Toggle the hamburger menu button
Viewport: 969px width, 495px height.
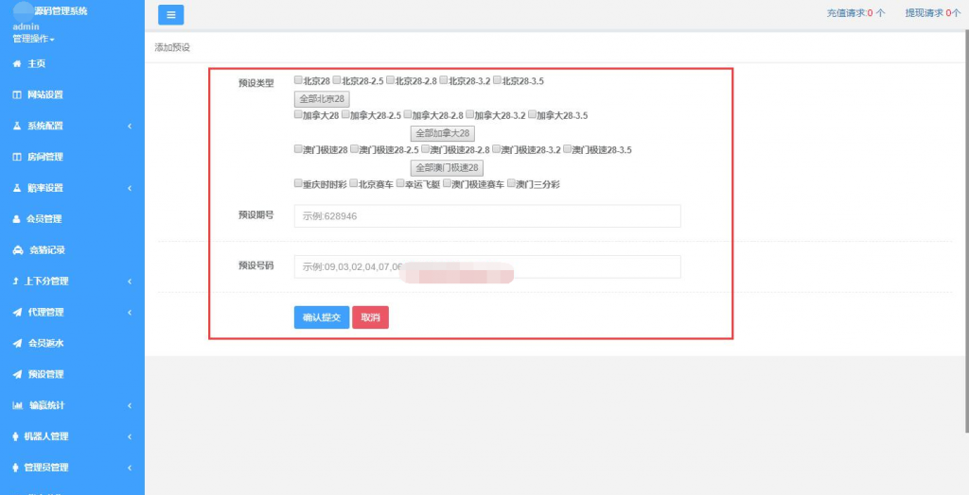[170, 15]
